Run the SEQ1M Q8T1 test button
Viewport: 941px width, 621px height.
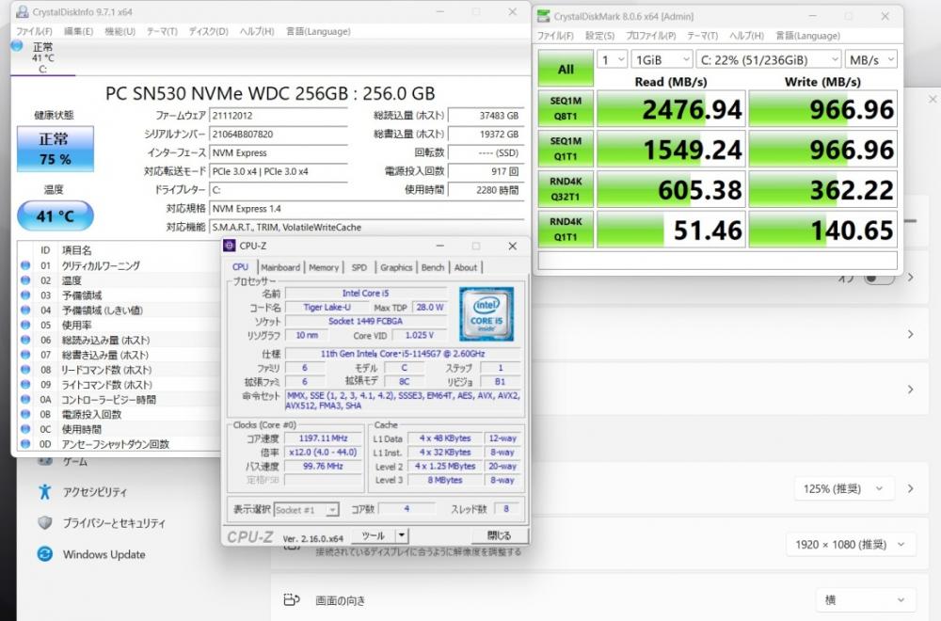(x=566, y=108)
